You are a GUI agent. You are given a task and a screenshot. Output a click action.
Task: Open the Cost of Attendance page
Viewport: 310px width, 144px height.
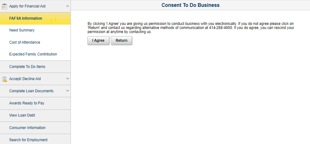(25, 42)
